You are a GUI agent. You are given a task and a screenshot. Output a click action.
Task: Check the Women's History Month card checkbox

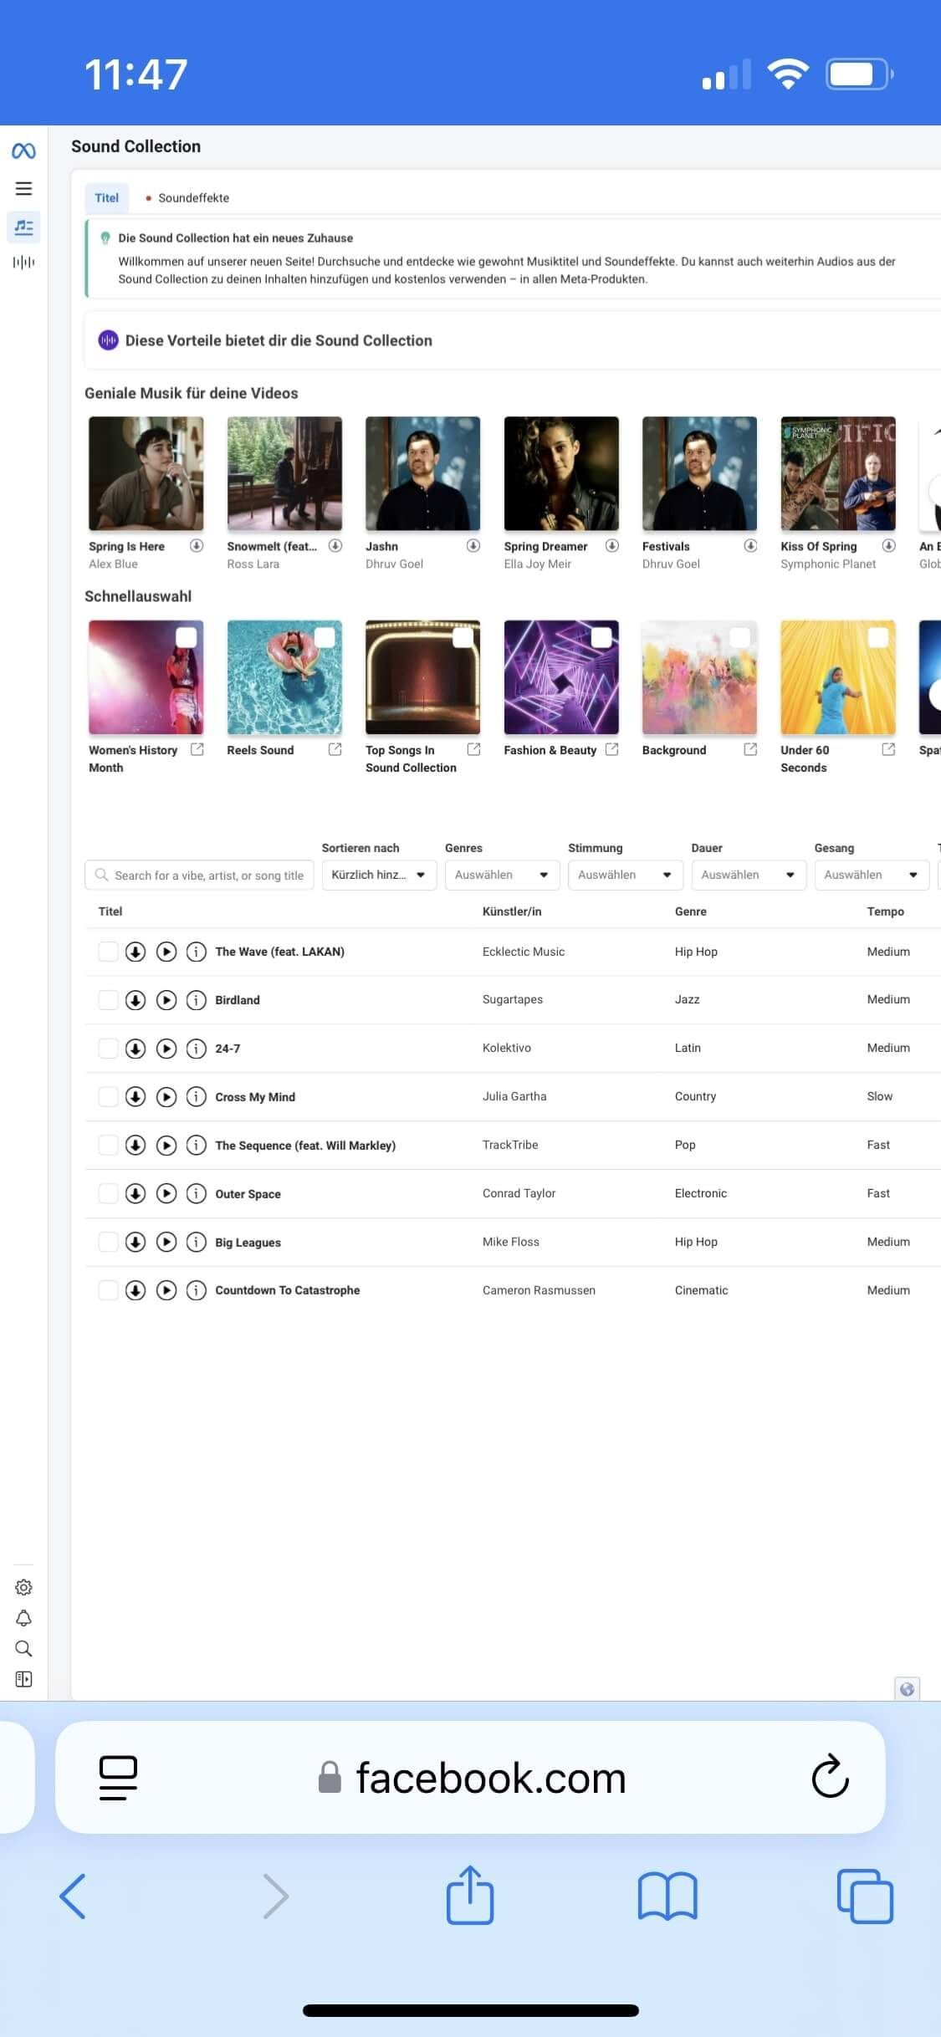[x=186, y=637]
